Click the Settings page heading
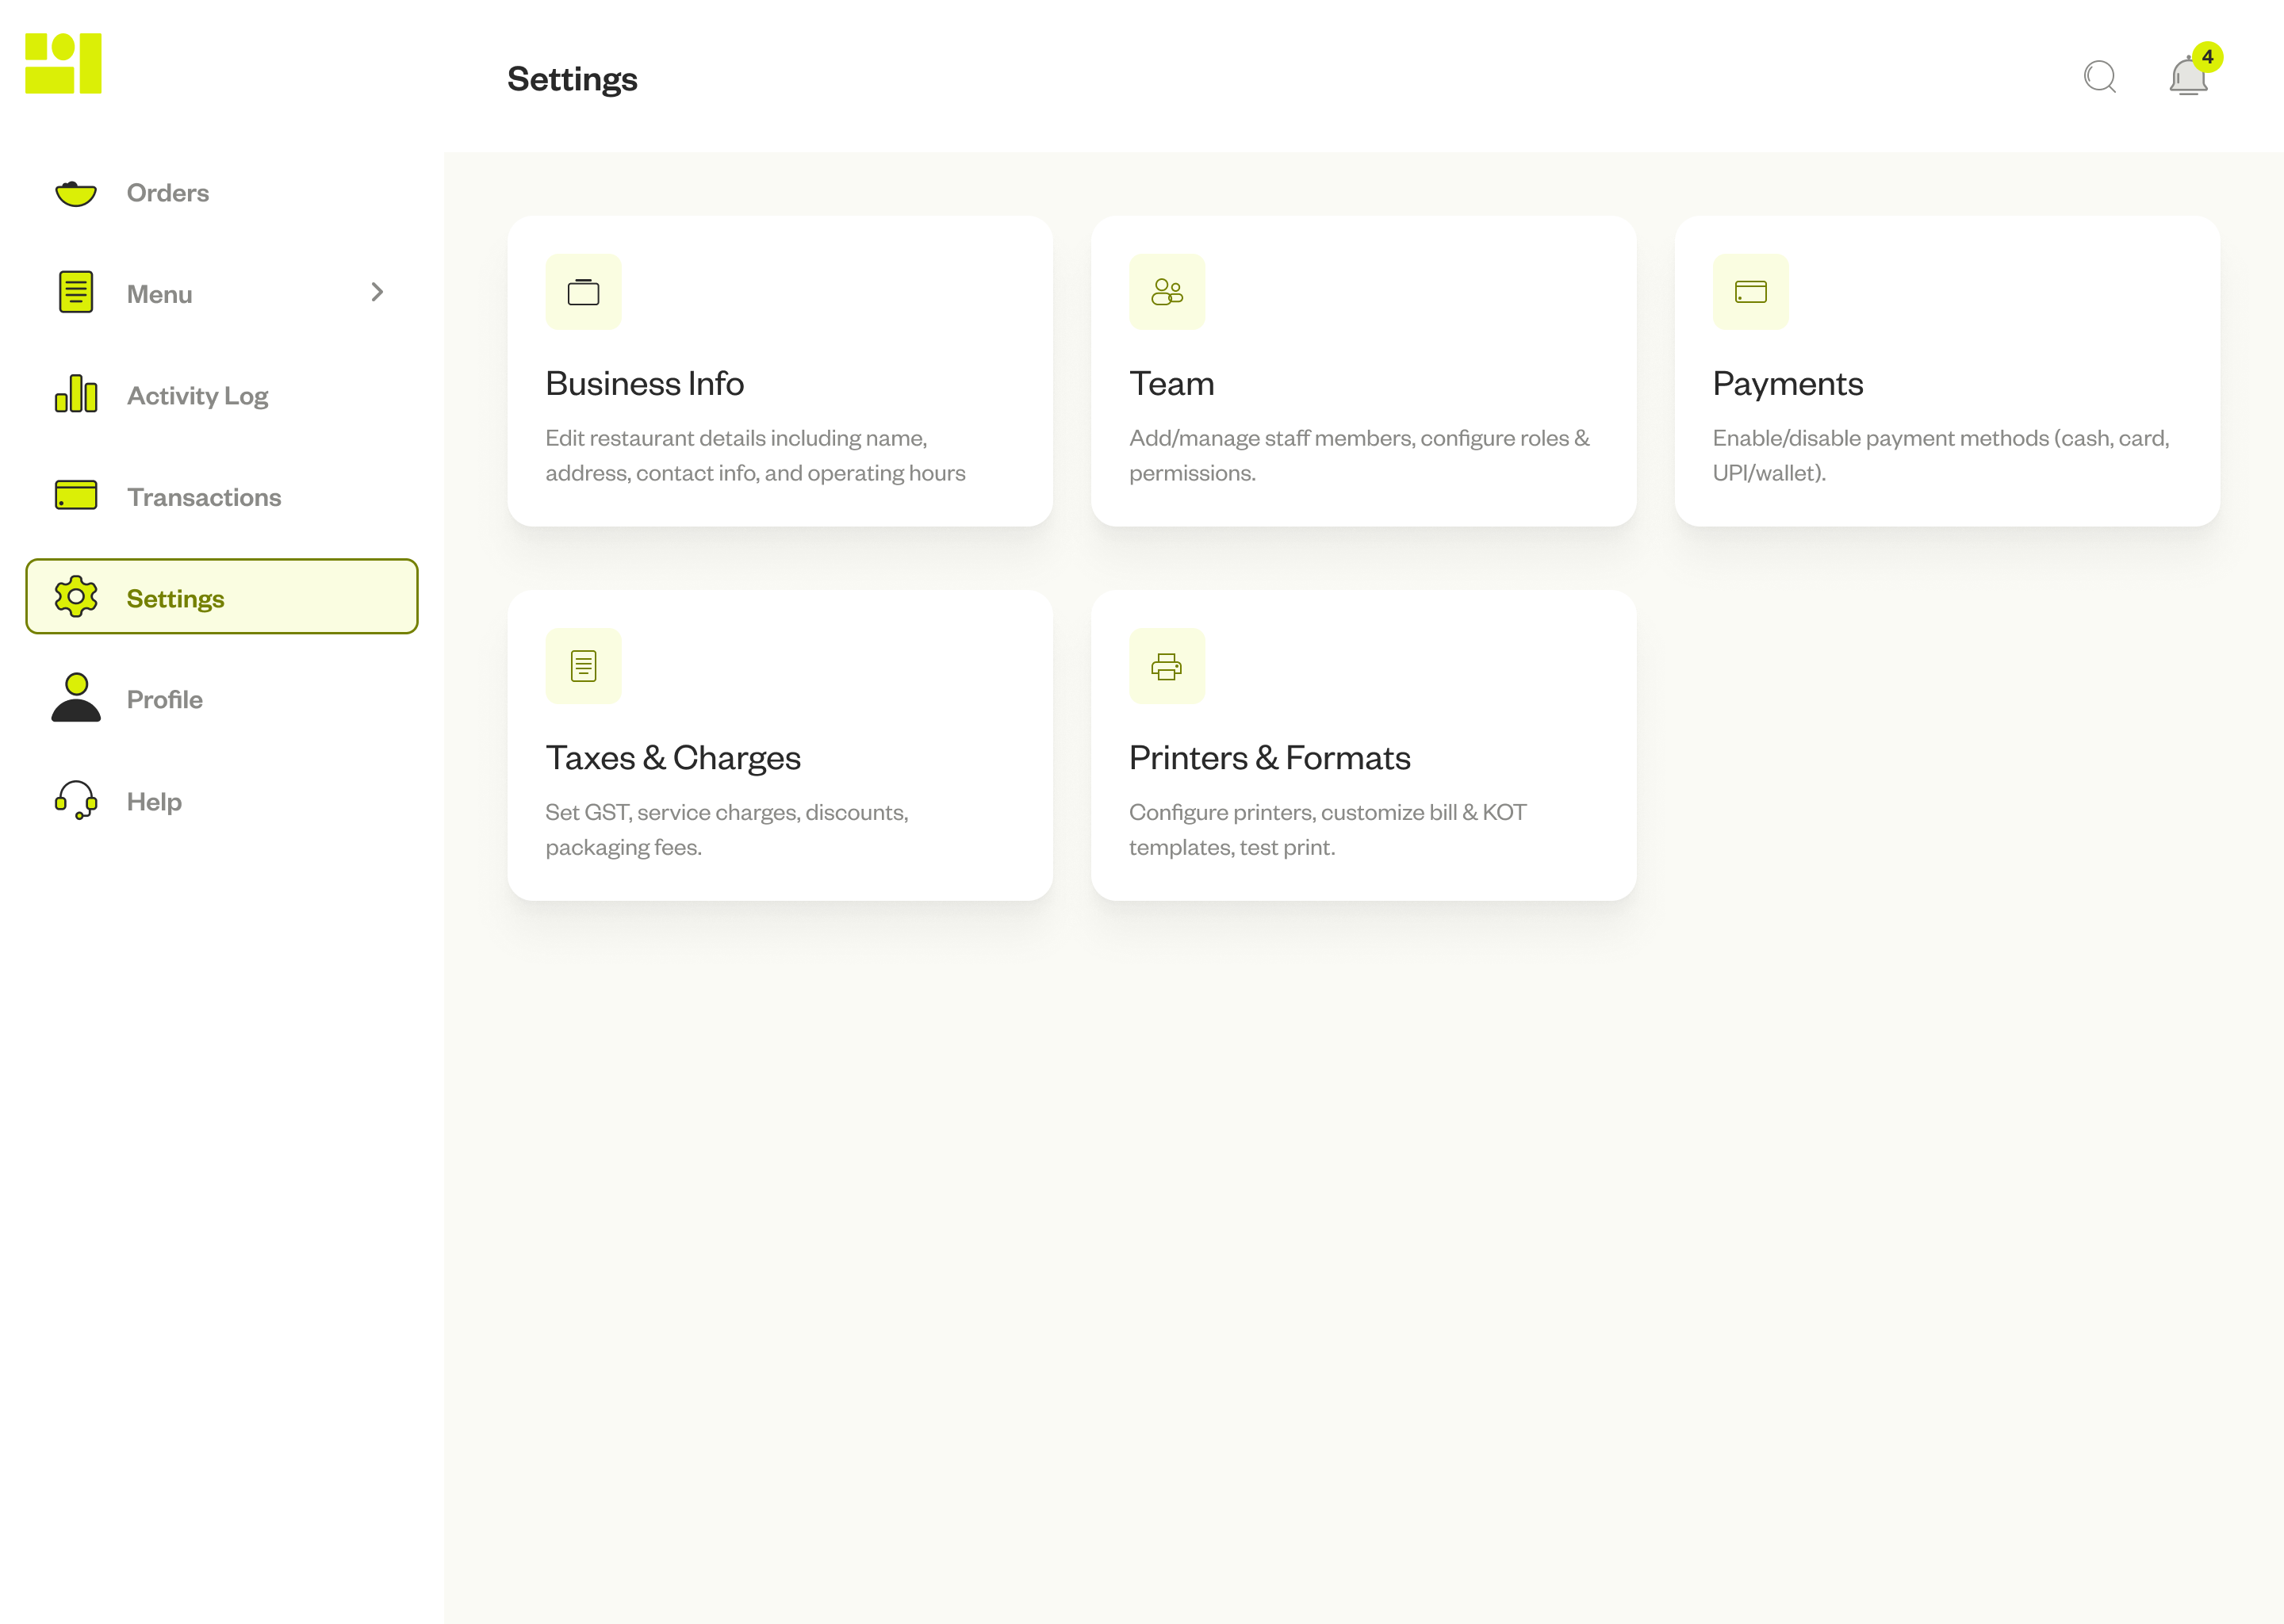The width and height of the screenshot is (2284, 1624). 572,79
